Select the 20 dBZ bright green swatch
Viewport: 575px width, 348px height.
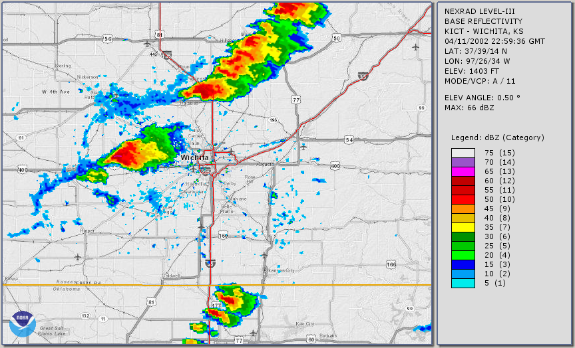(463, 256)
